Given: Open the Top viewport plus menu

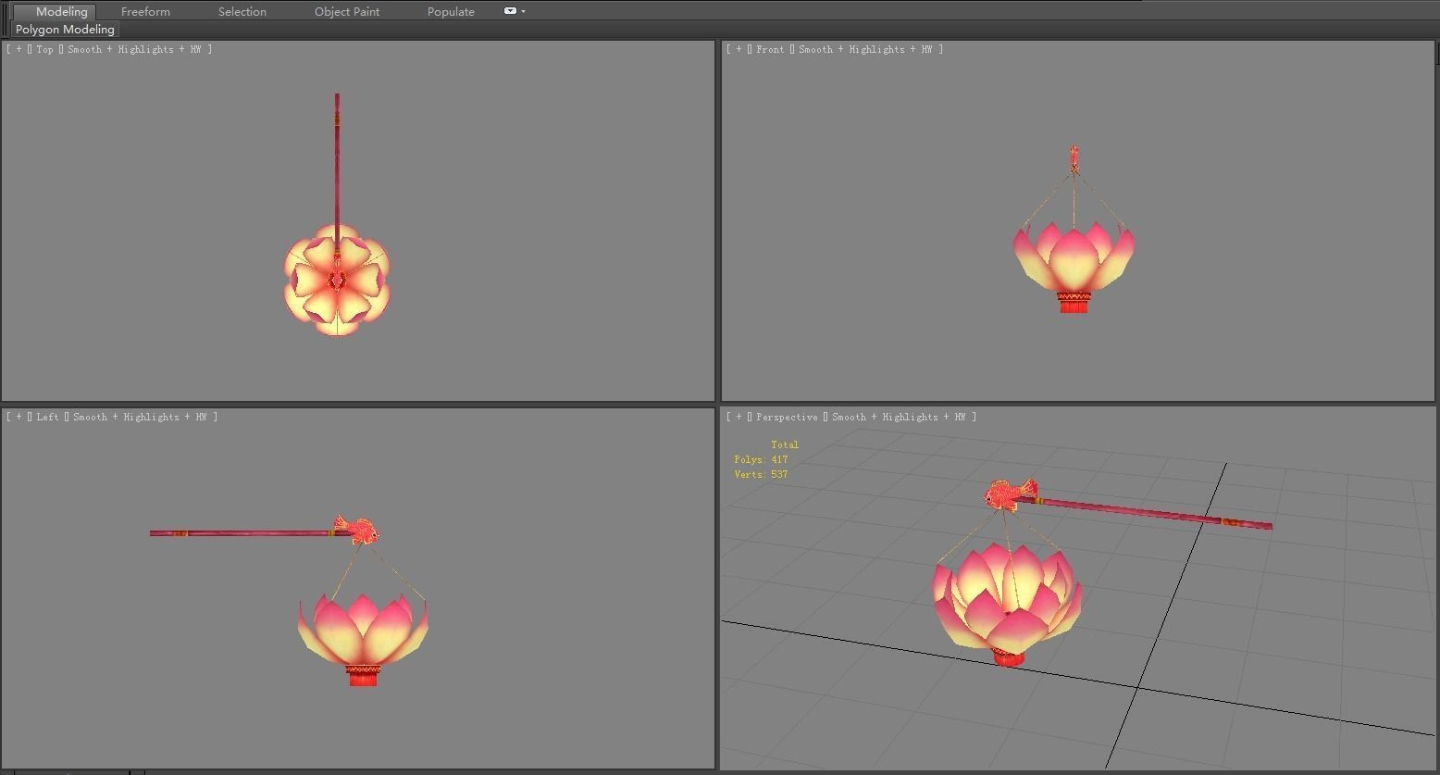Looking at the screenshot, I should (x=19, y=49).
